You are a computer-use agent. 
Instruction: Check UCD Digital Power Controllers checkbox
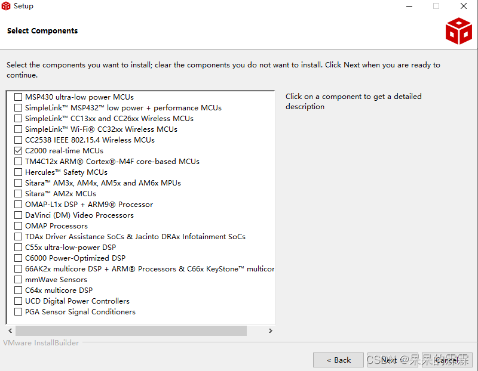tap(19, 301)
